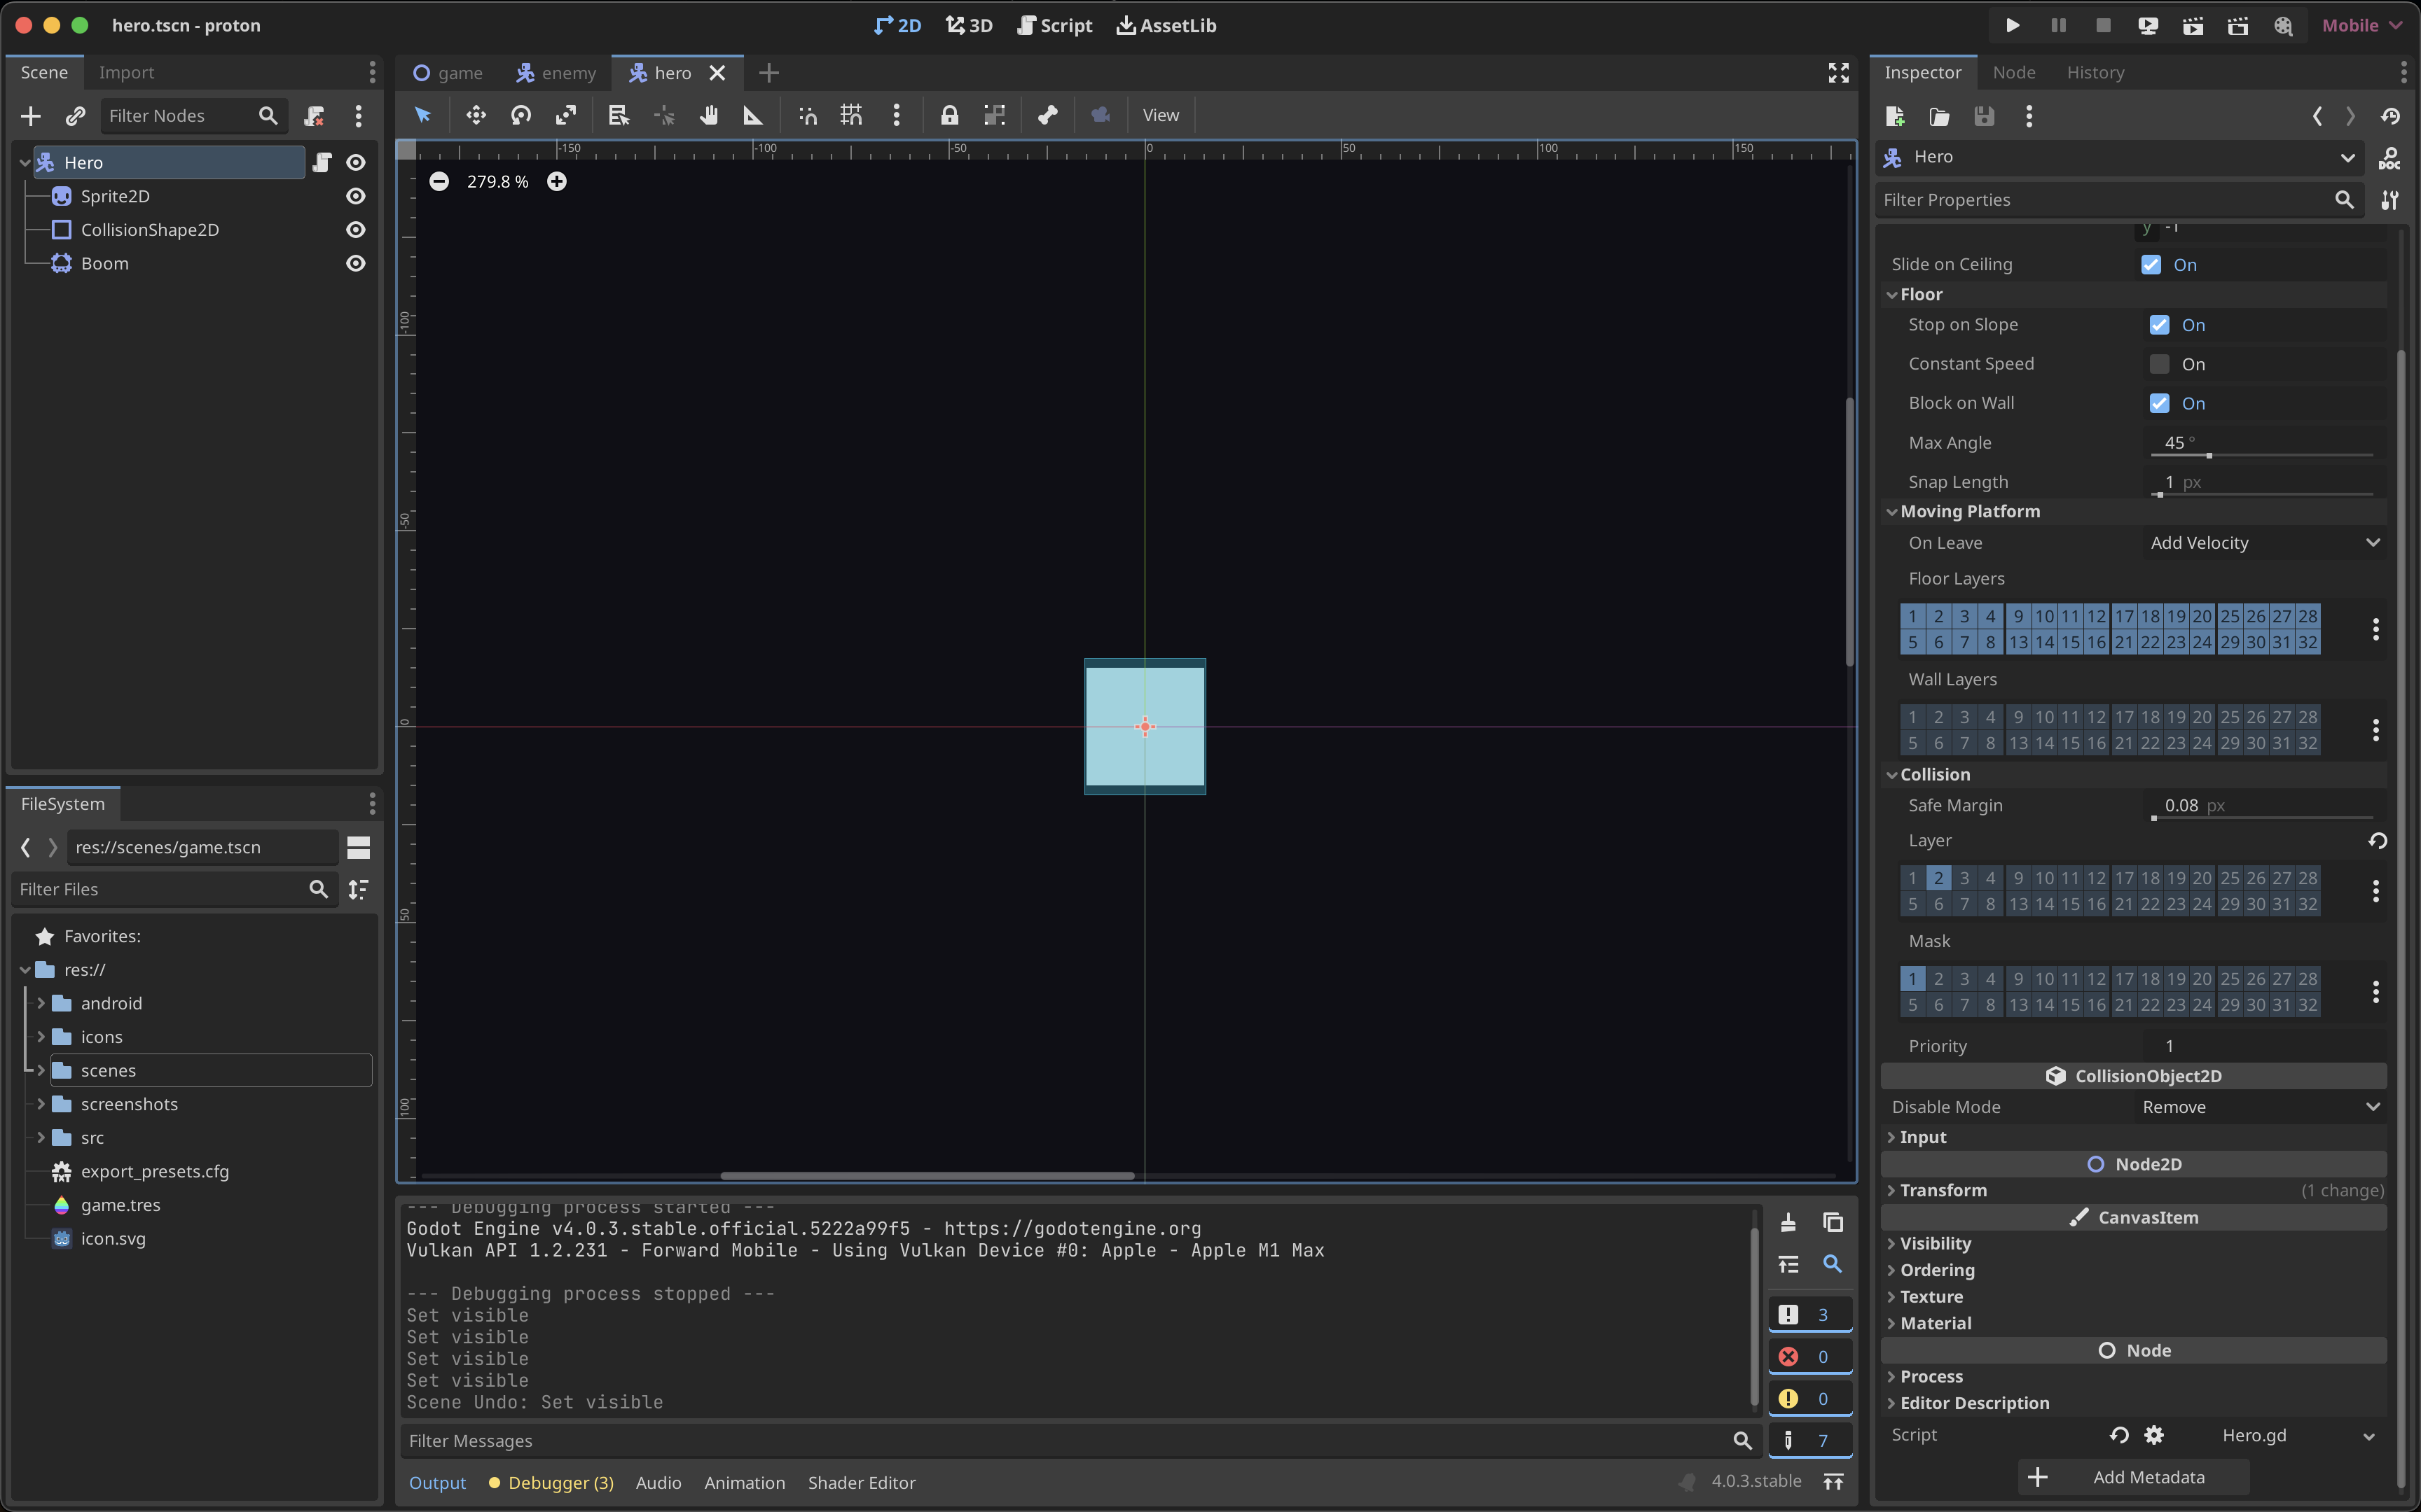Viewport: 2421px width, 1512px height.
Task: Add a new child node with plus icon
Action: point(31,116)
